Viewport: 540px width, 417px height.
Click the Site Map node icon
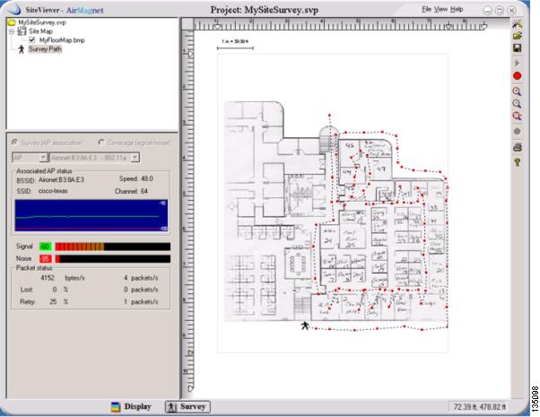coord(22,31)
